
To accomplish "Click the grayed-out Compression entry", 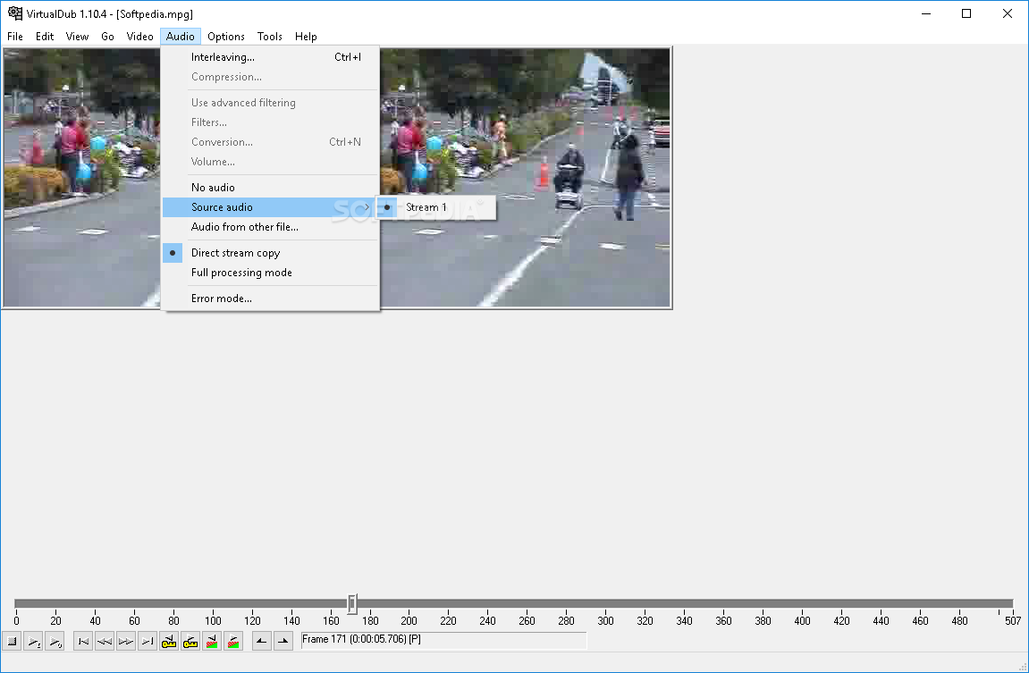I will tap(270, 77).
